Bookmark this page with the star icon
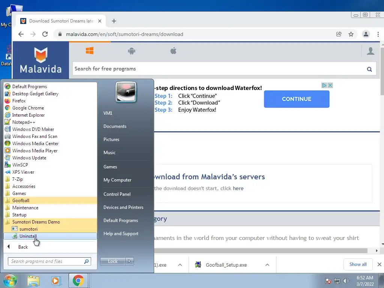The width and height of the screenshot is (384, 288). (351, 34)
